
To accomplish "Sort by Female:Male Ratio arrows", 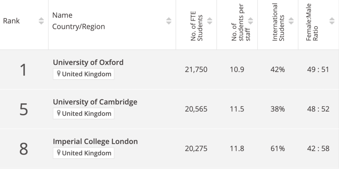I will pyautogui.click(x=332, y=21).
